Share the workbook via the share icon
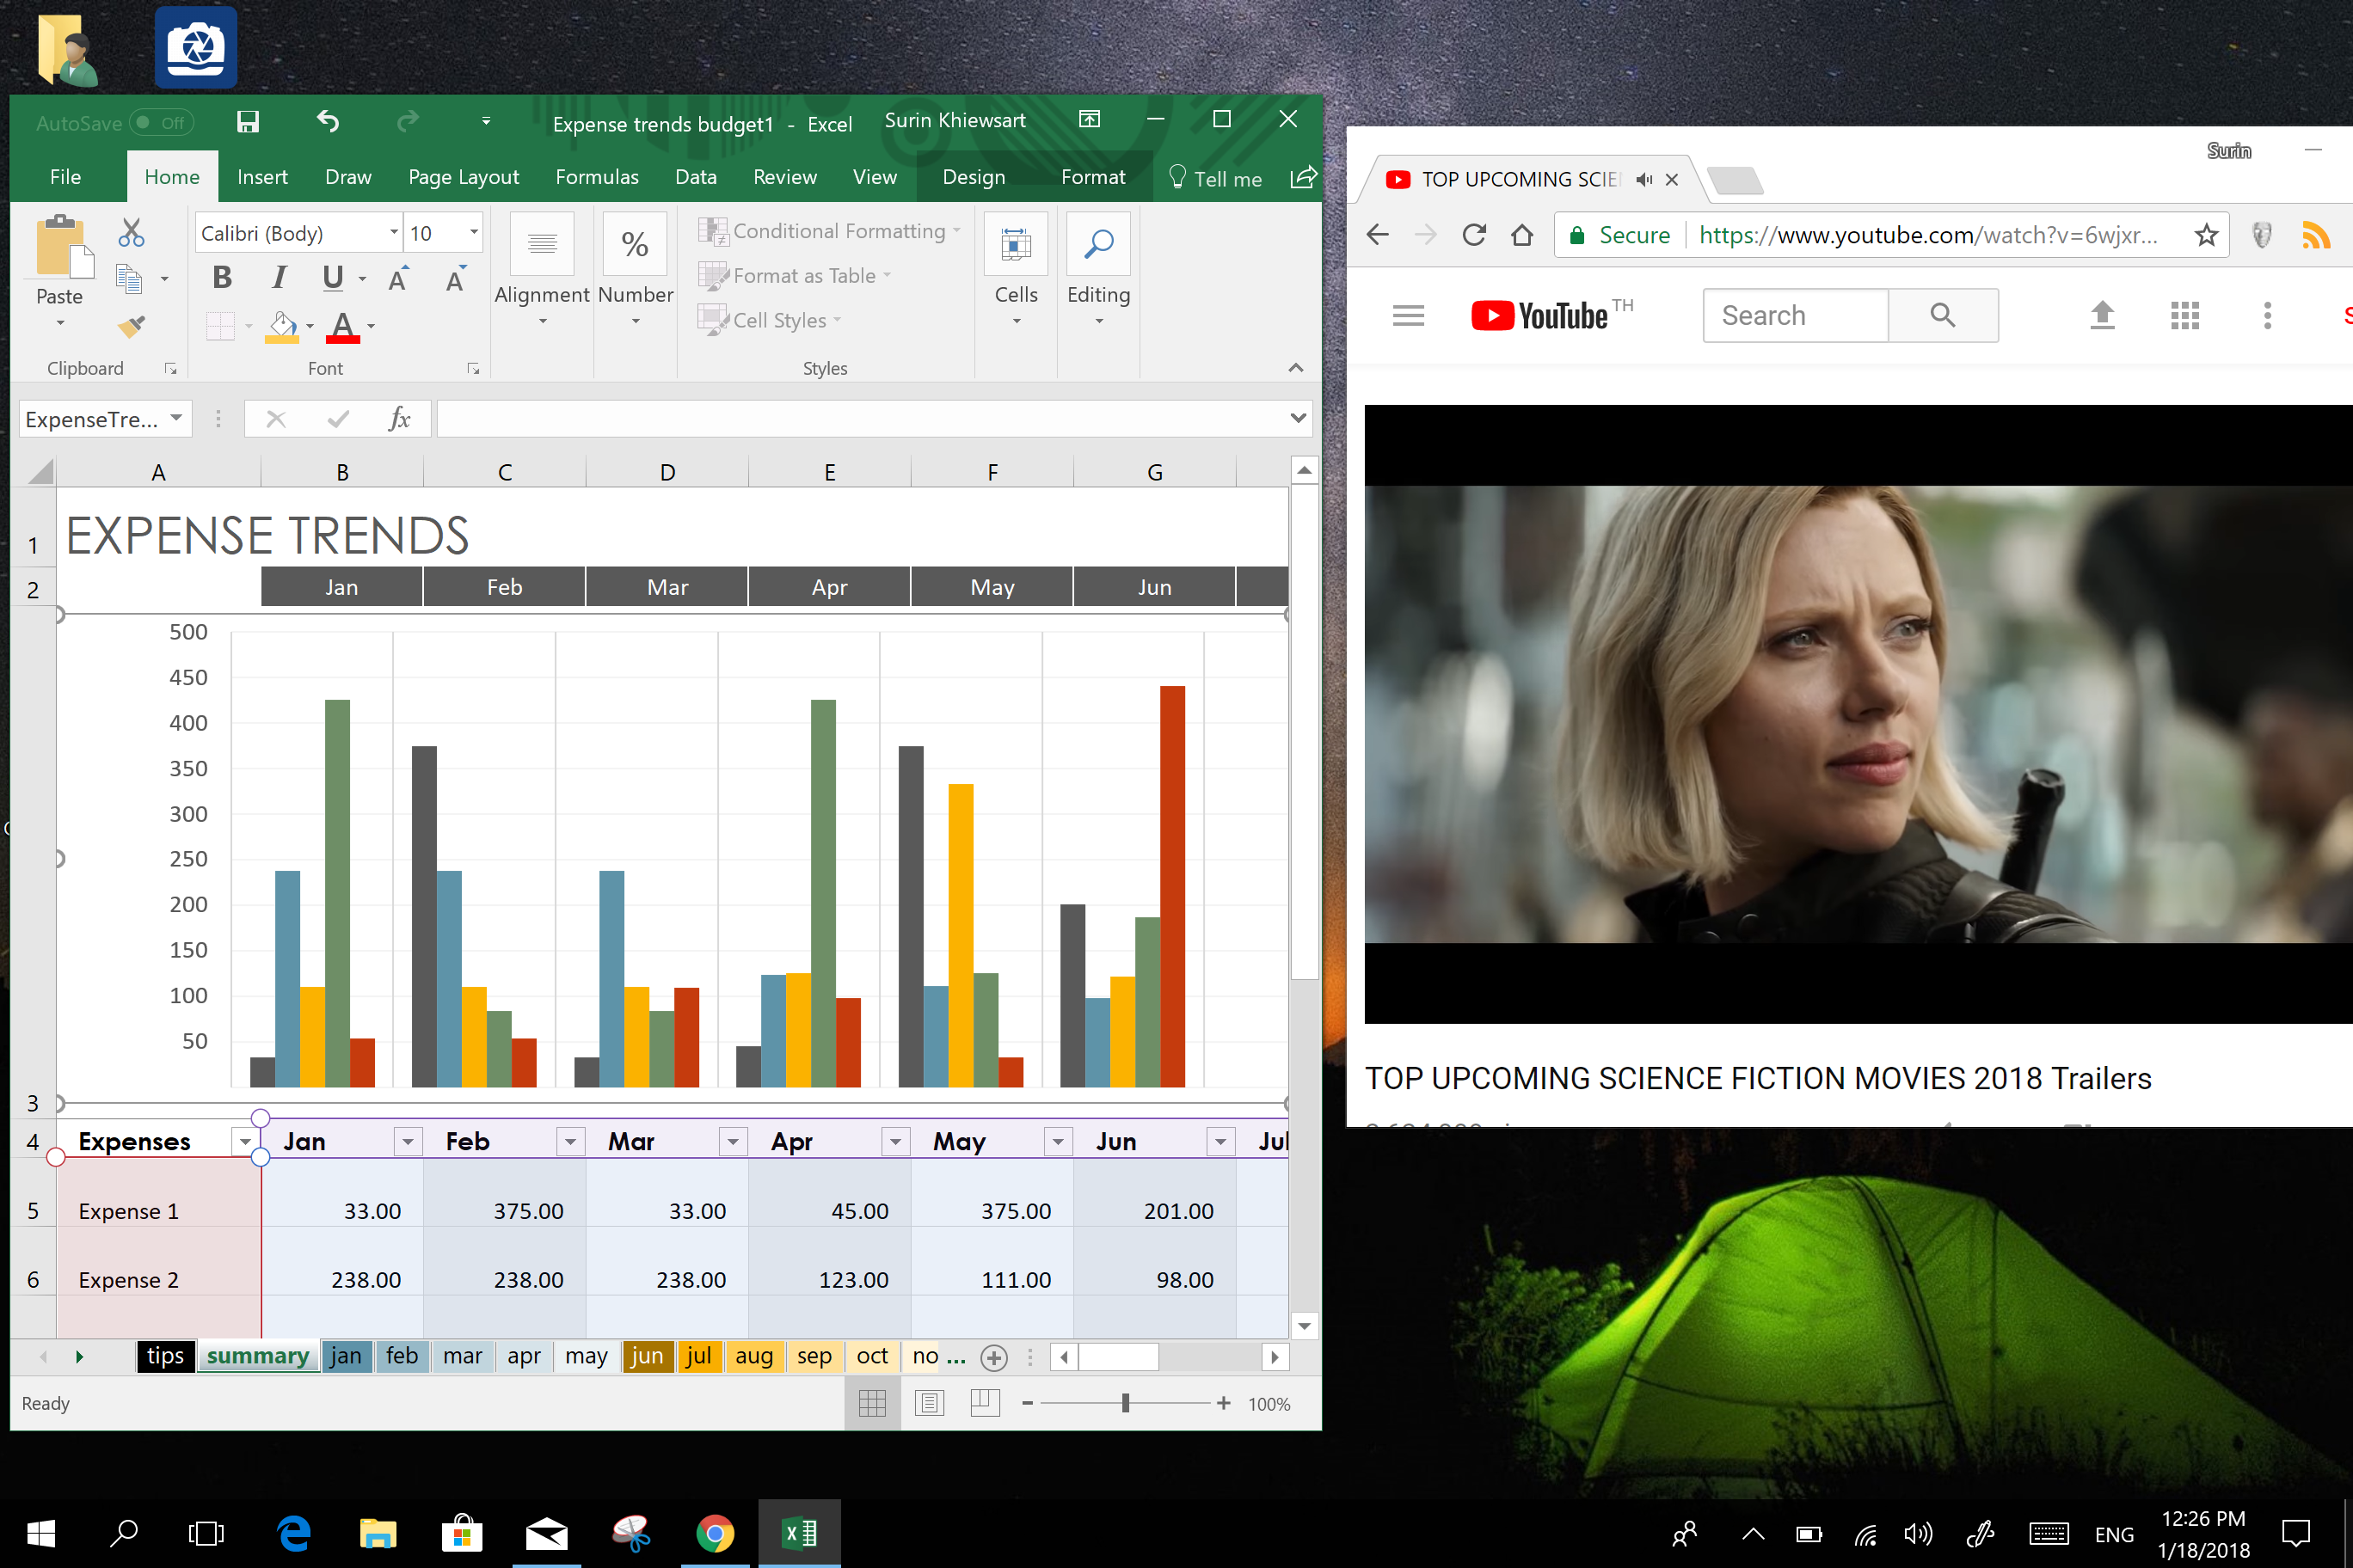 click(1303, 177)
